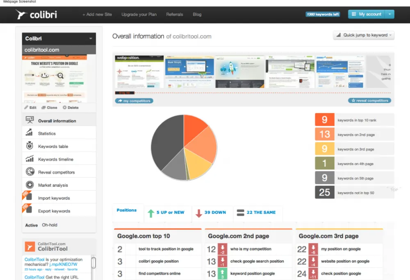410x280 pixels.
Task: Show the 22 THE SAME tab
Action: click(258, 213)
